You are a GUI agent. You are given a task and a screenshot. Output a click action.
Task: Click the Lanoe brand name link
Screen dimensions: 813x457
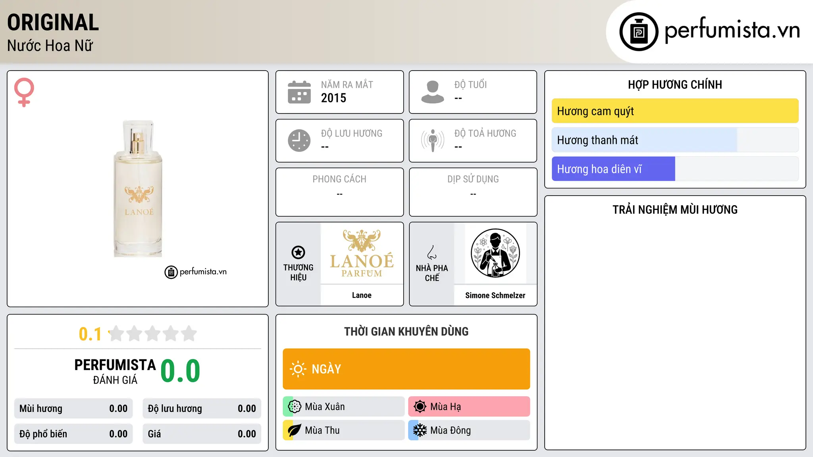tap(362, 295)
